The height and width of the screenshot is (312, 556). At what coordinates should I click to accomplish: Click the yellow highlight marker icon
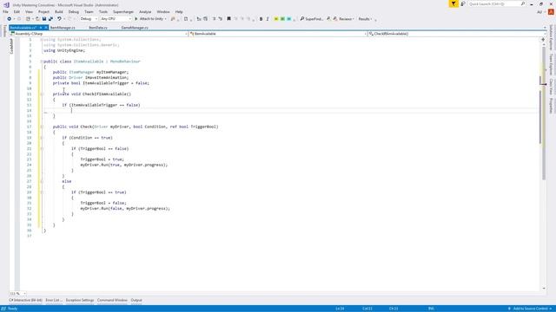click(276, 19)
